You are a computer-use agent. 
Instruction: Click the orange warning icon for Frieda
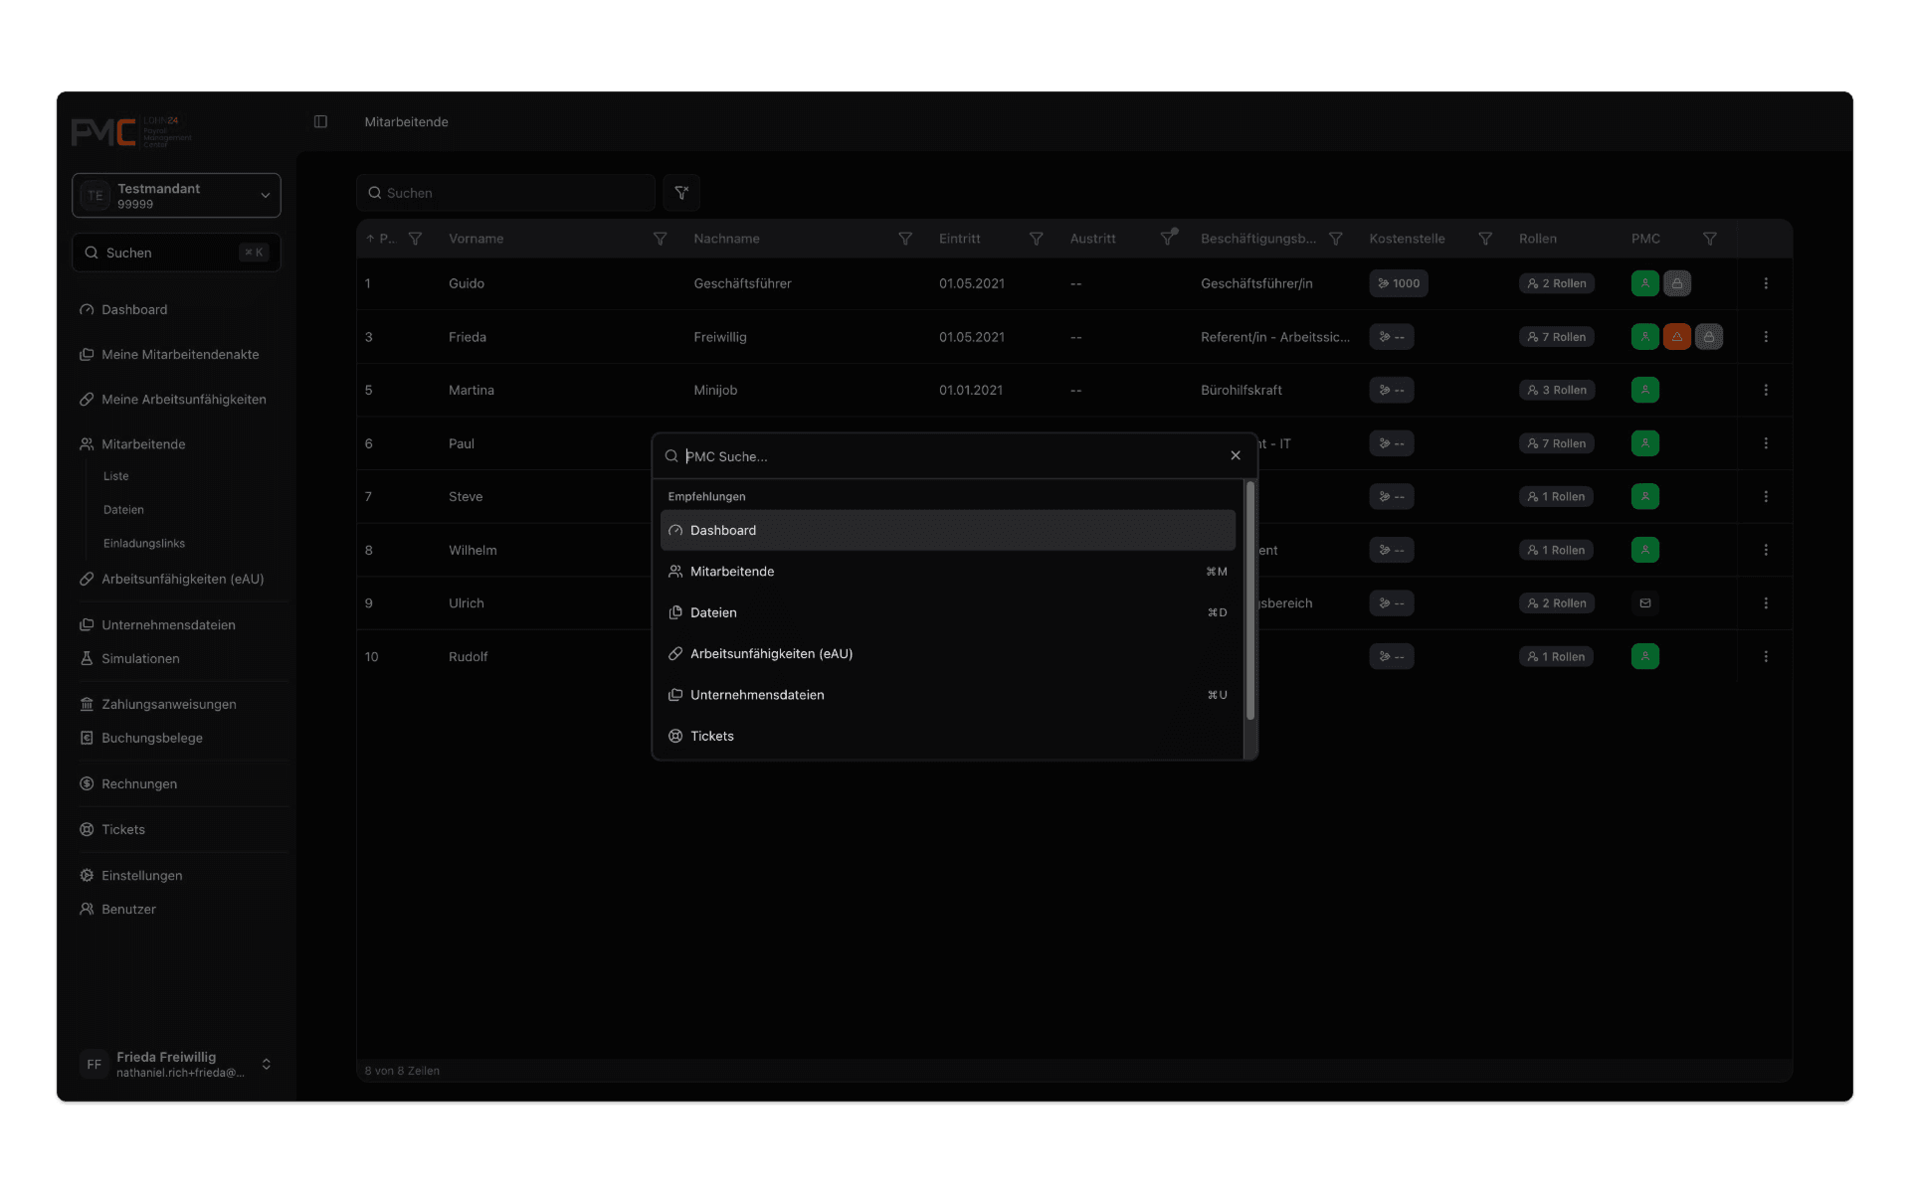[1677, 337]
